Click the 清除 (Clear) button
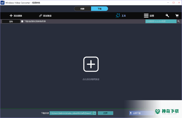Image resolution: width=182 pixels, height=118 pixels. [x=11, y=21]
